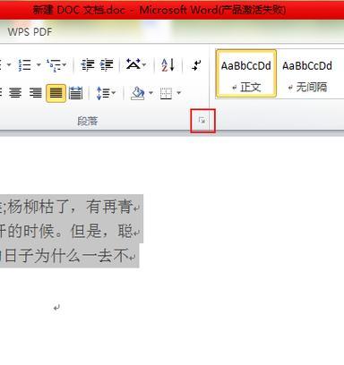Screen dimensions: 344x365
Task: Open the 段落 paragraph dialog launcher
Action: [202, 121]
